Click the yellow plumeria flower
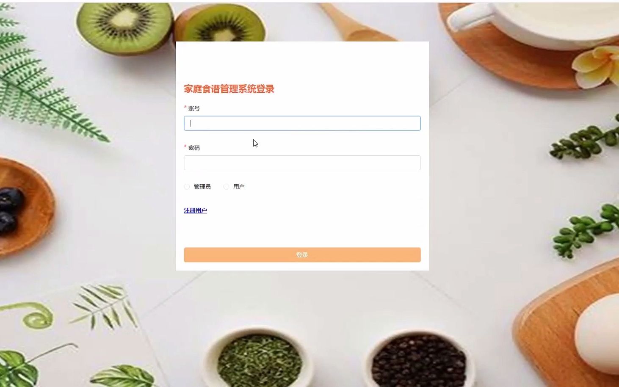The width and height of the screenshot is (619, 387). coord(595,66)
